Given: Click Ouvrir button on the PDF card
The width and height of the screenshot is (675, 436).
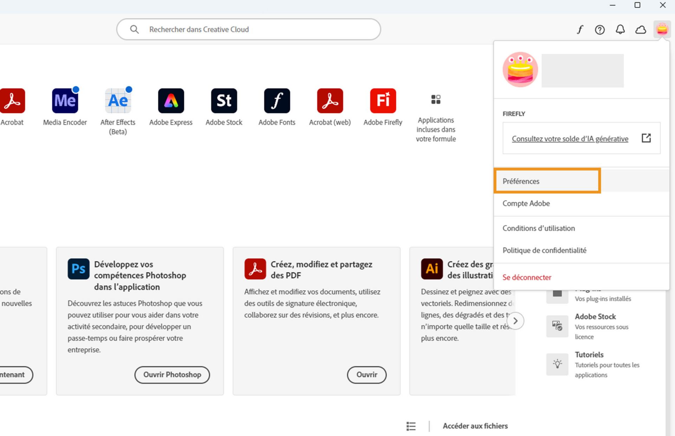Looking at the screenshot, I should [367, 374].
